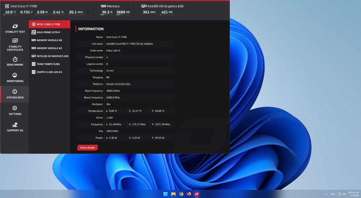The height and width of the screenshot is (198, 361).
Task: Click the maximum frequency 1571.78 MHz cell
Action: 161,124
